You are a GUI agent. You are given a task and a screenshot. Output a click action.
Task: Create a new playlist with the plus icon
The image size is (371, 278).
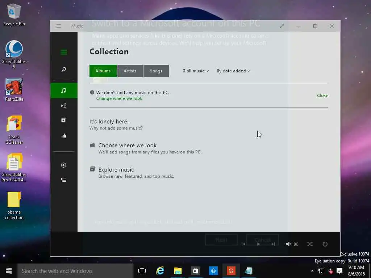(x=63, y=165)
